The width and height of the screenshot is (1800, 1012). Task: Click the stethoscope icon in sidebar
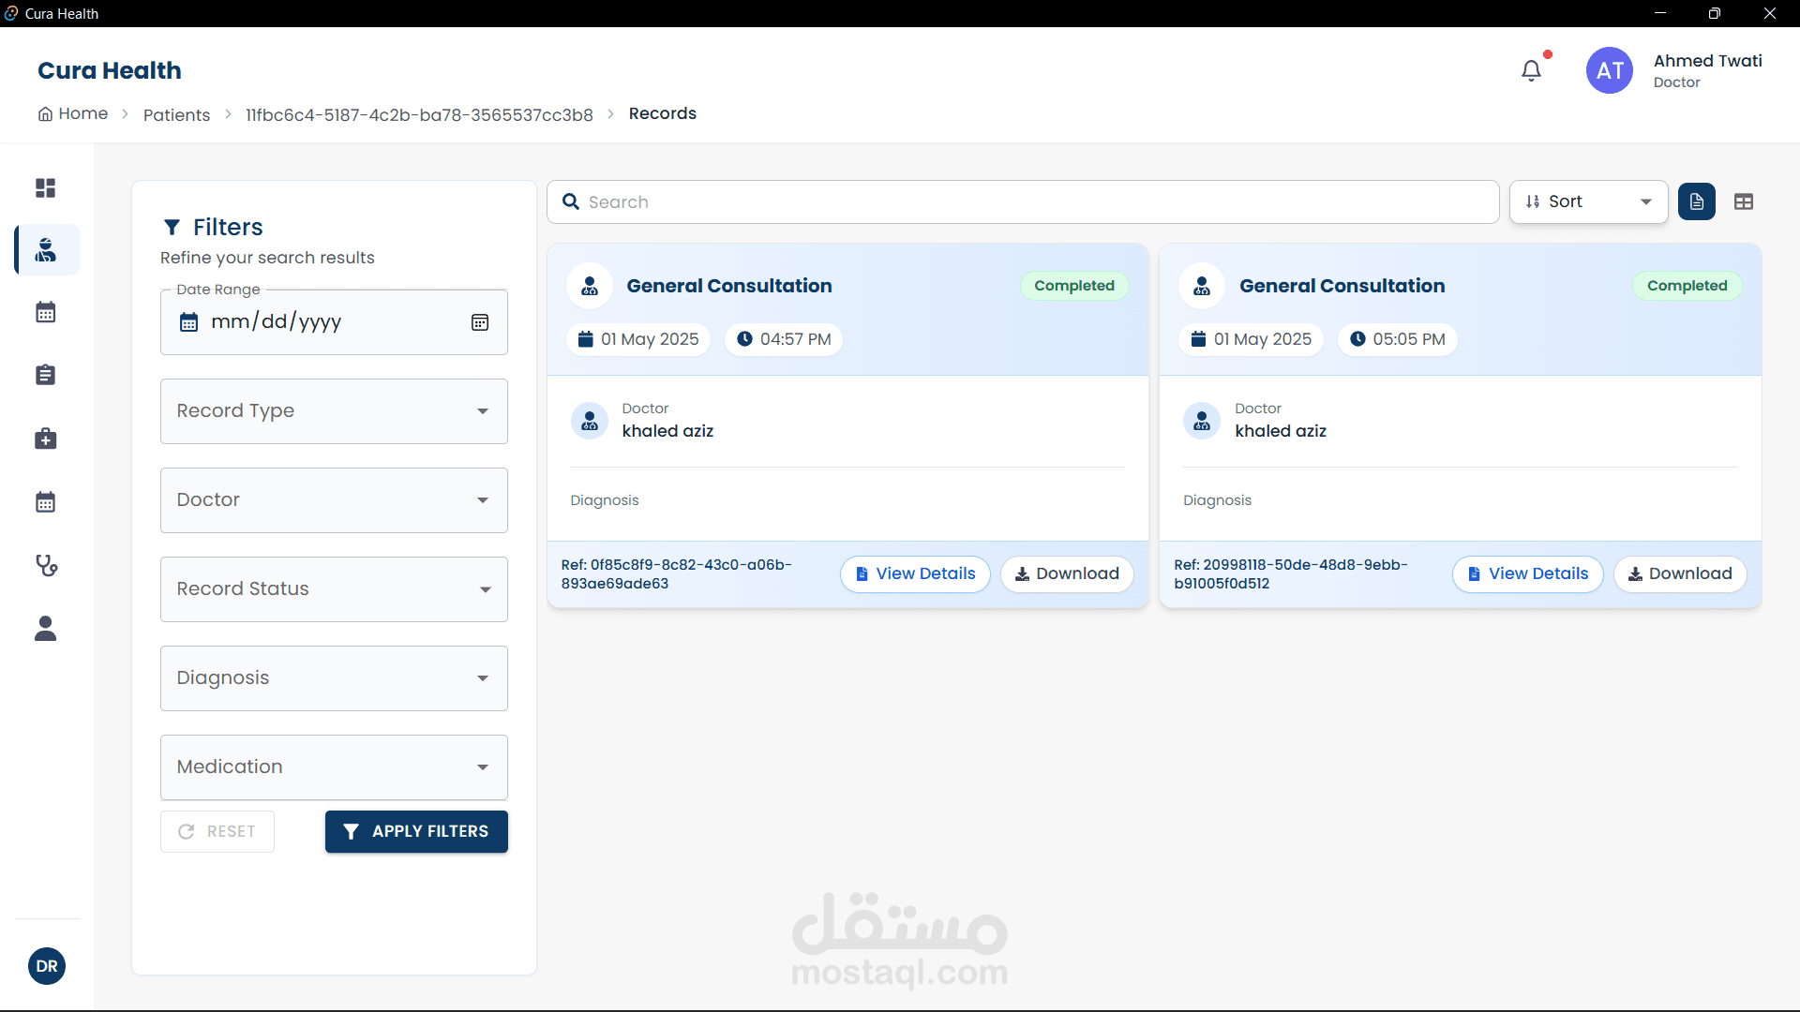[46, 565]
